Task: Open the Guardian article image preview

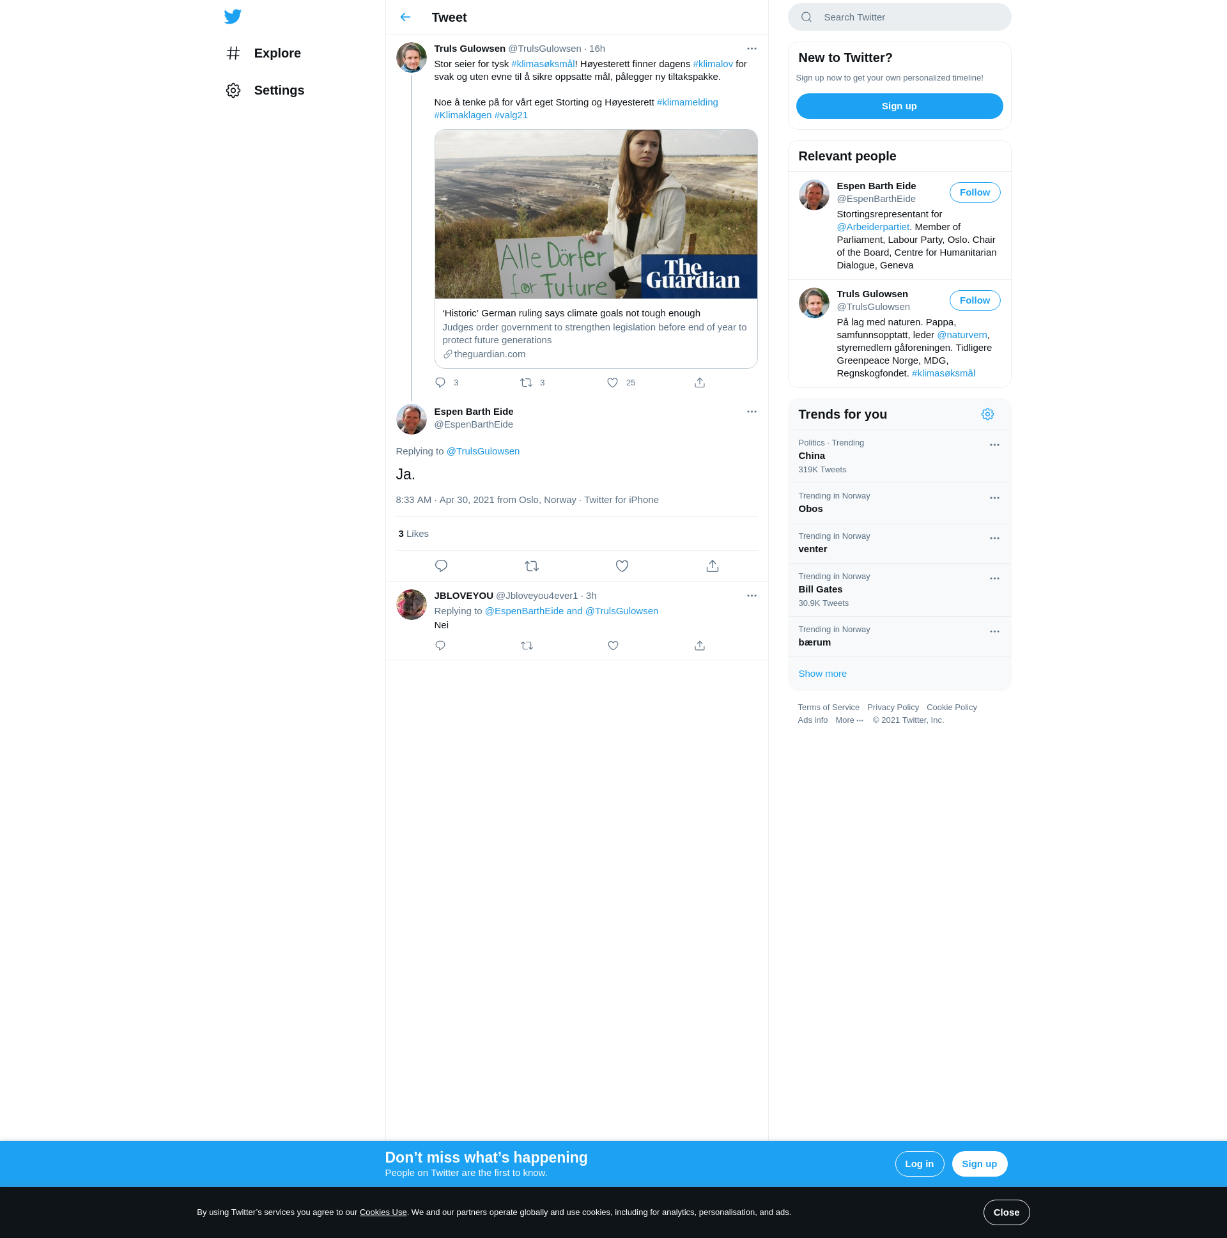Action: tap(596, 214)
